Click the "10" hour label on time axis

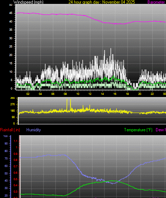point(78,94)
